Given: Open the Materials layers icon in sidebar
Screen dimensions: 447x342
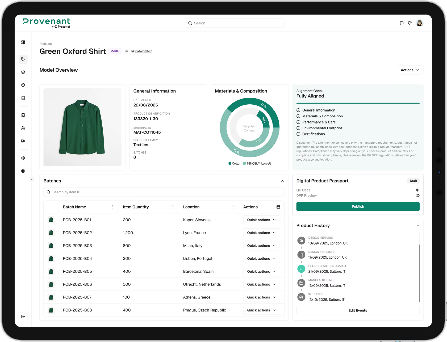Looking at the screenshot, I should click(x=23, y=72).
